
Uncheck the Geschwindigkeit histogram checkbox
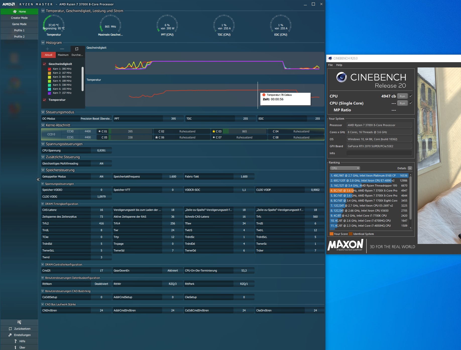44,64
